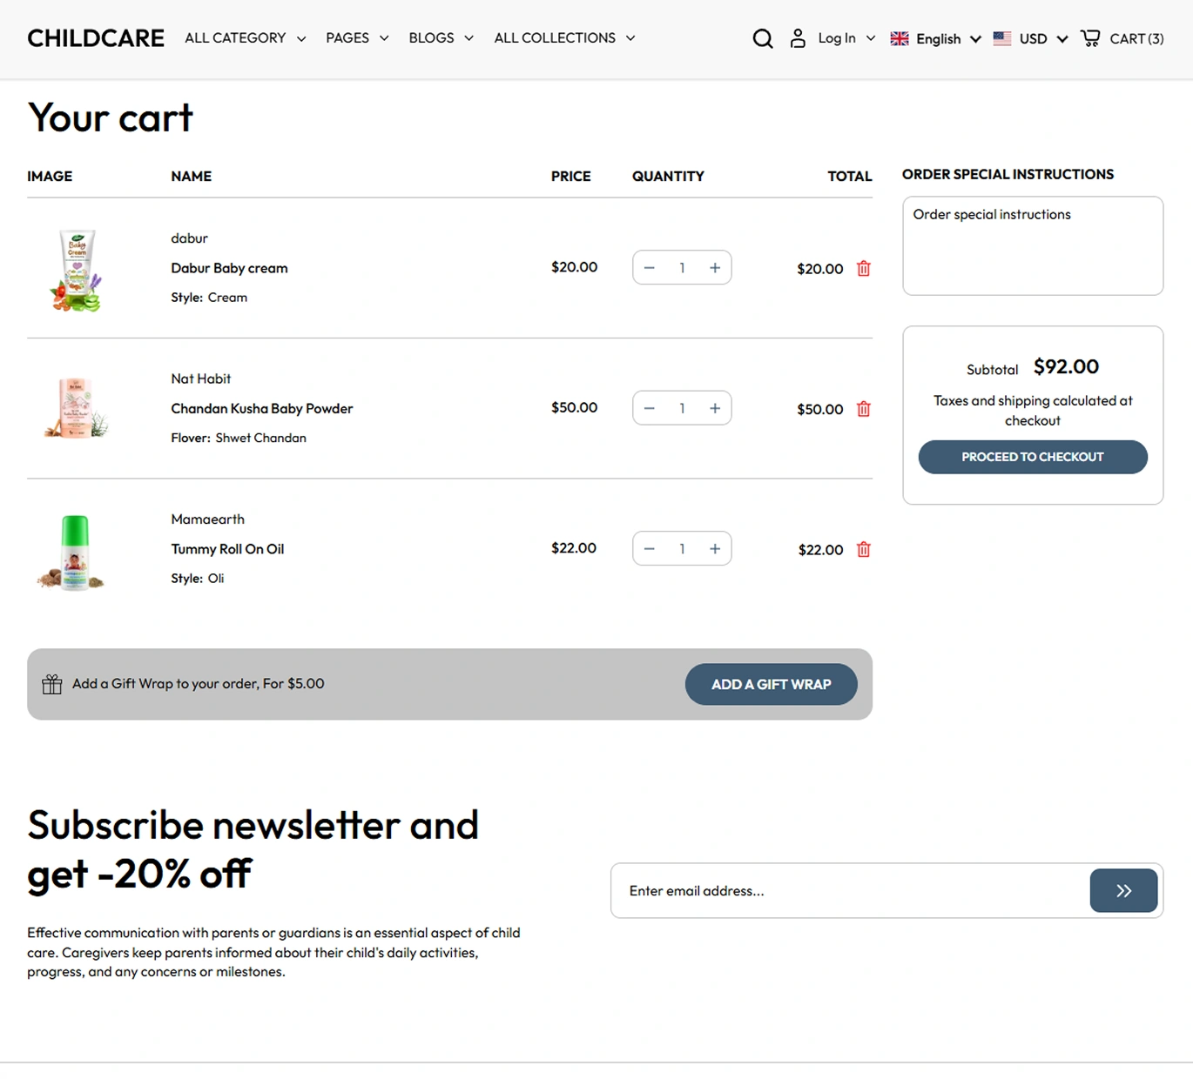1193x1079 pixels.
Task: Click Dabur Baby cream product thumbnail
Action: coord(77,271)
